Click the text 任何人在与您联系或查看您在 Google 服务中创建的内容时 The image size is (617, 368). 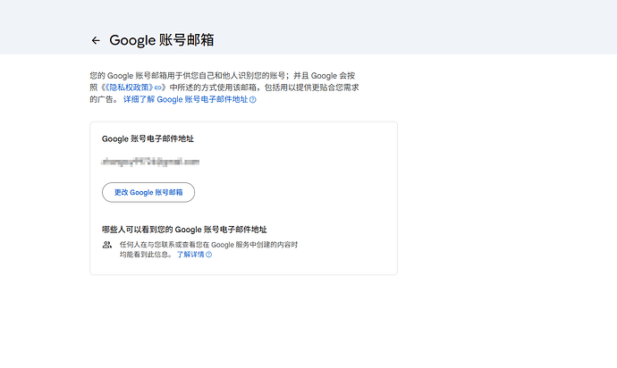209,245
